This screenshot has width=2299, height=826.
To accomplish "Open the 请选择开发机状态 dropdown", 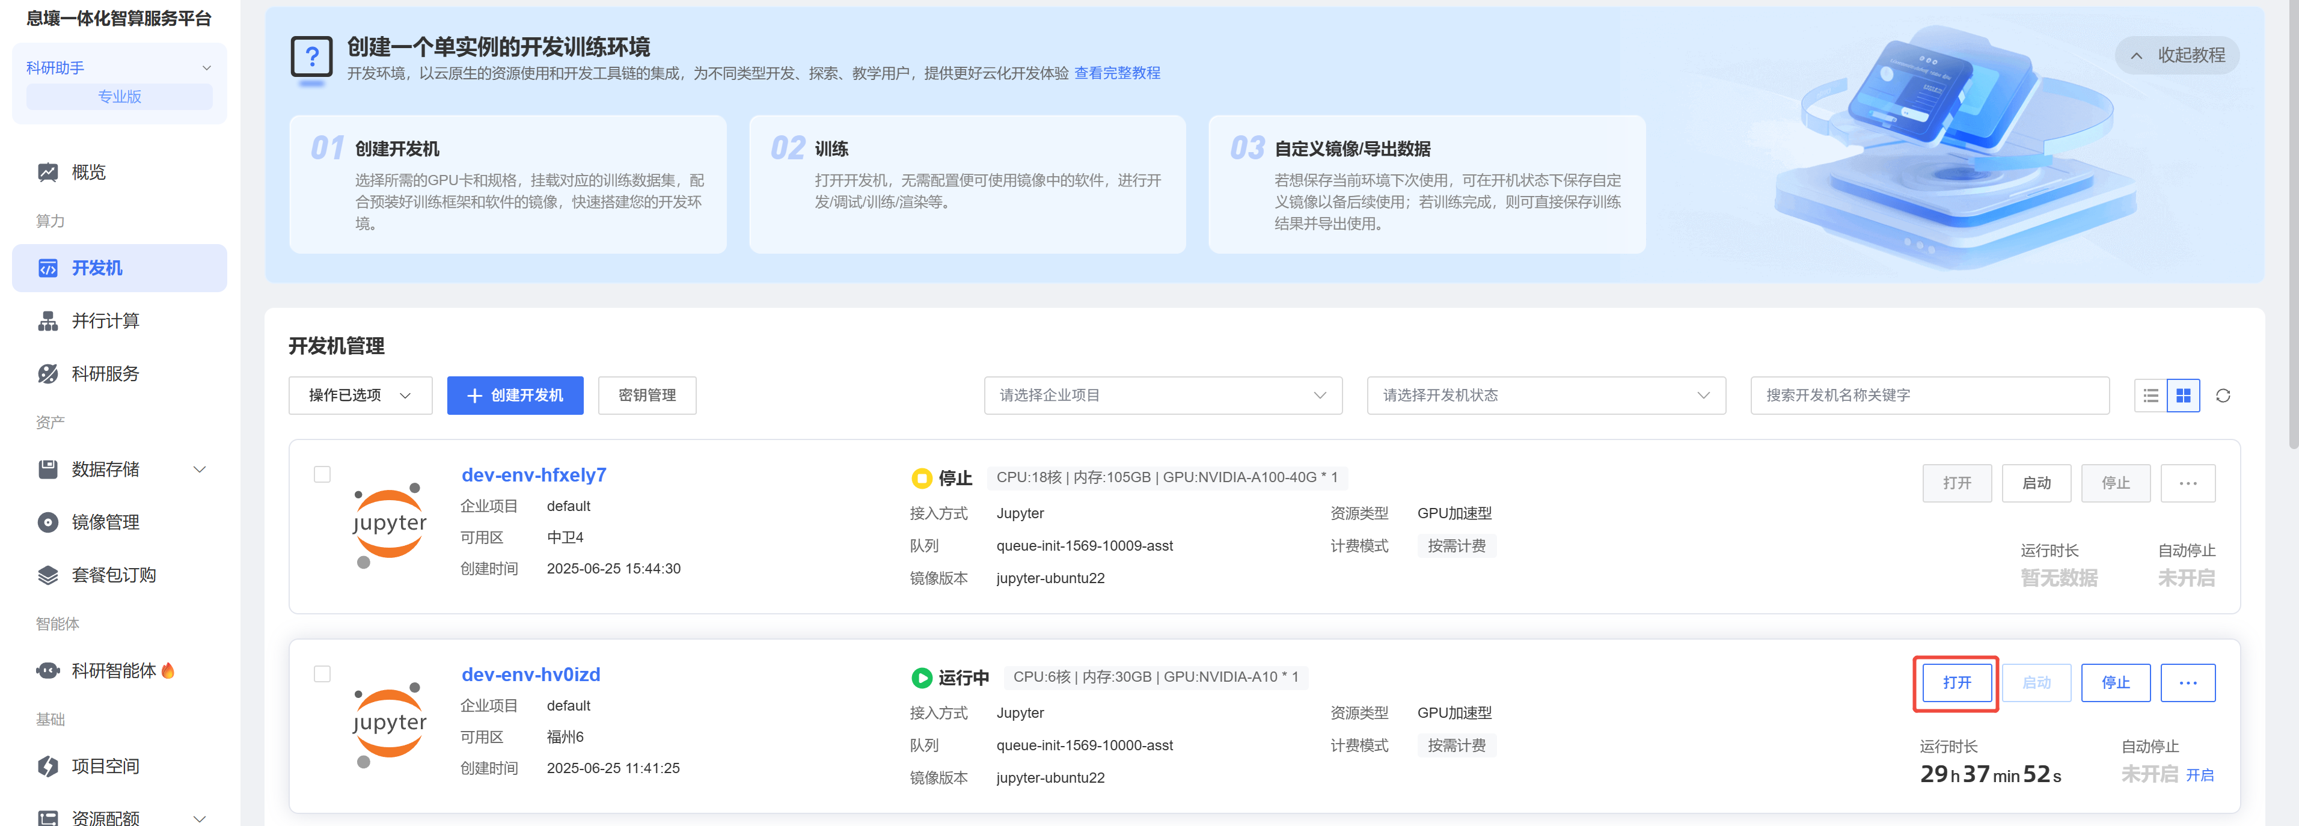I will 1546,396.
